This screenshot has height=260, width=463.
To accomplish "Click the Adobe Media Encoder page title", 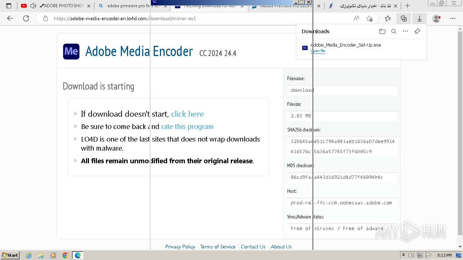I will (x=139, y=51).
